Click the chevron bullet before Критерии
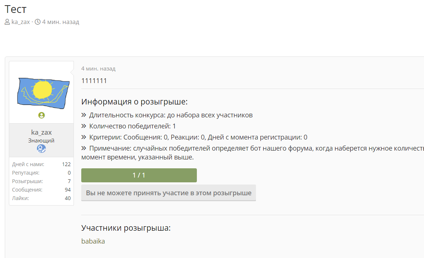The width and height of the screenshot is (424, 258). click(x=84, y=137)
